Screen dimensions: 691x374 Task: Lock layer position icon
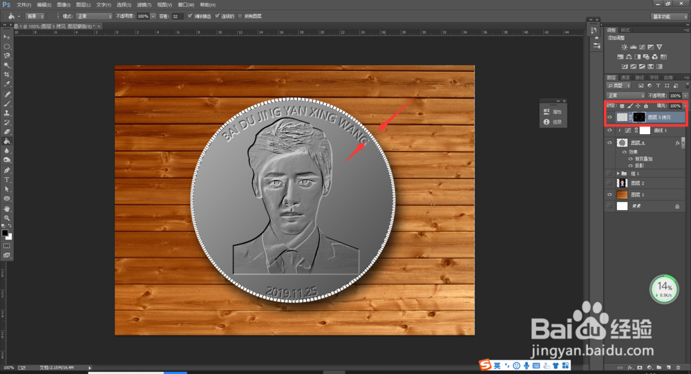pos(638,106)
